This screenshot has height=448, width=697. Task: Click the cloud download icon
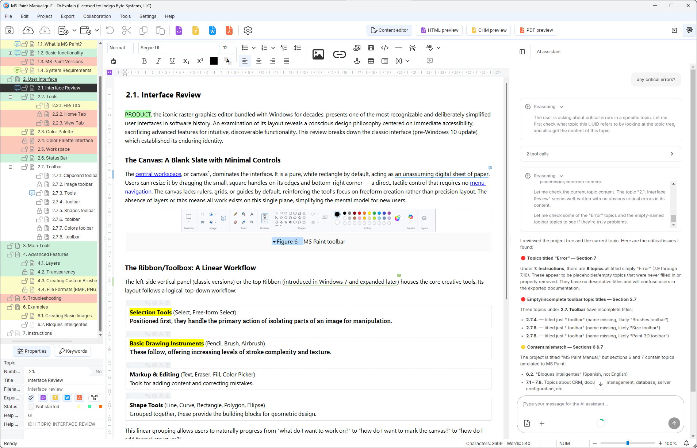point(45,30)
